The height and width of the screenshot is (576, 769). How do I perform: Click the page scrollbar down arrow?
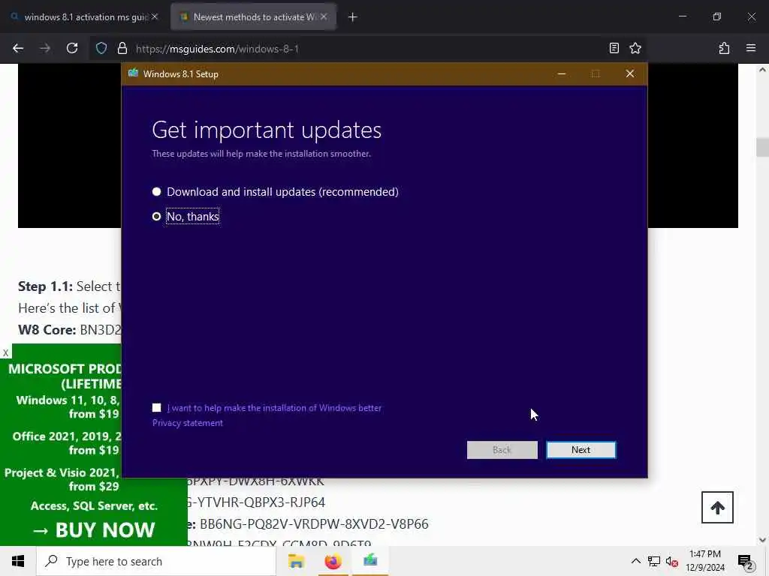(762, 540)
